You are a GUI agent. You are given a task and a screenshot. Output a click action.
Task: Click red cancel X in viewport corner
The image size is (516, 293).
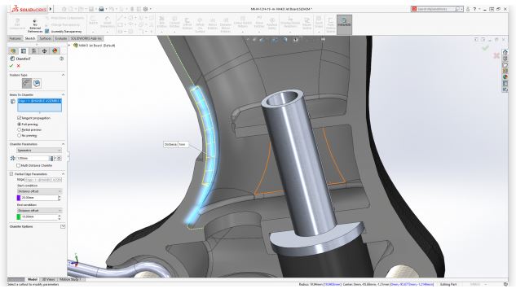(496, 55)
